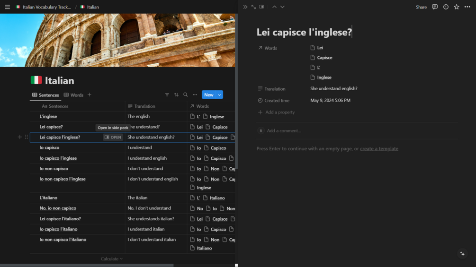Screen dimensions: 476x267
Task: Toggle the favorite star for this page
Action: [x=457, y=7]
